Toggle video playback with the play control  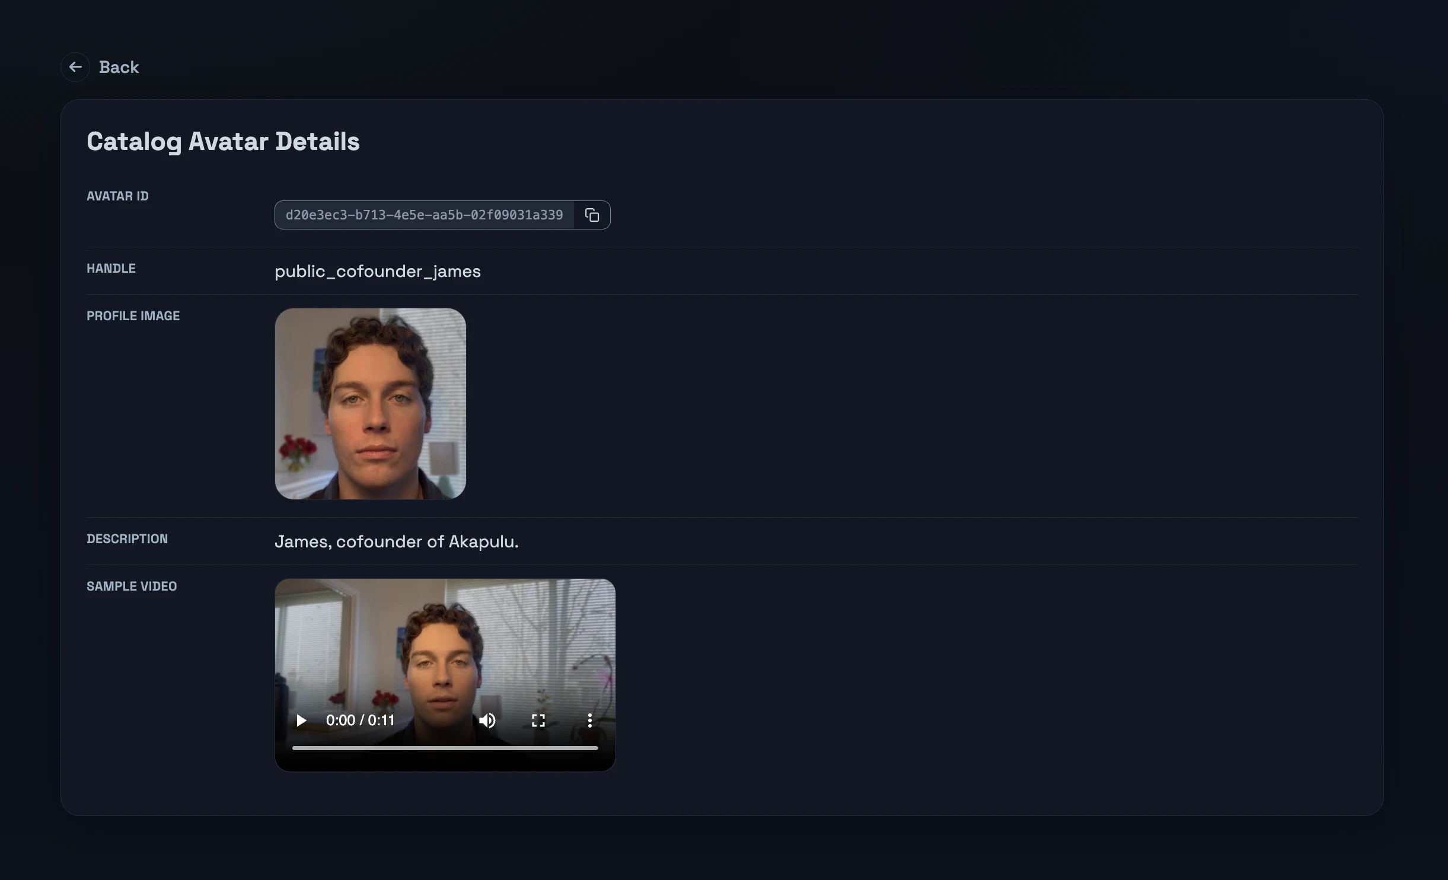tap(301, 720)
